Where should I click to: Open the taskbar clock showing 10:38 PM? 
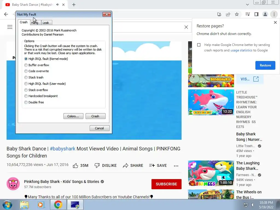[x=266, y=205]
